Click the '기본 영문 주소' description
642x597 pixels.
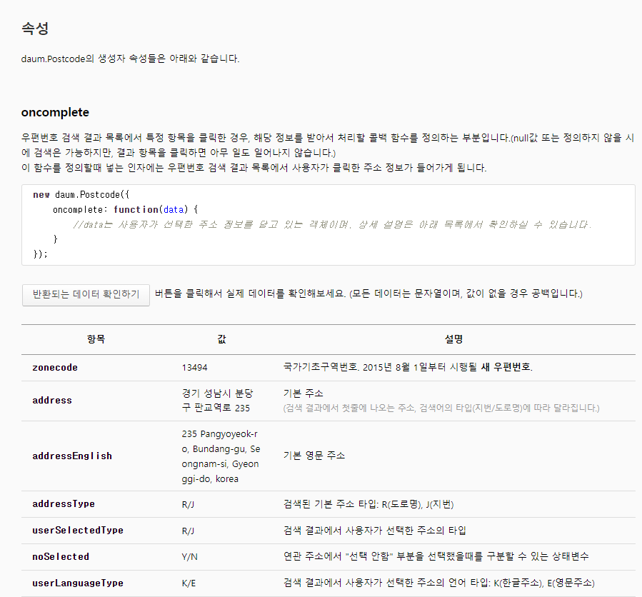314,456
